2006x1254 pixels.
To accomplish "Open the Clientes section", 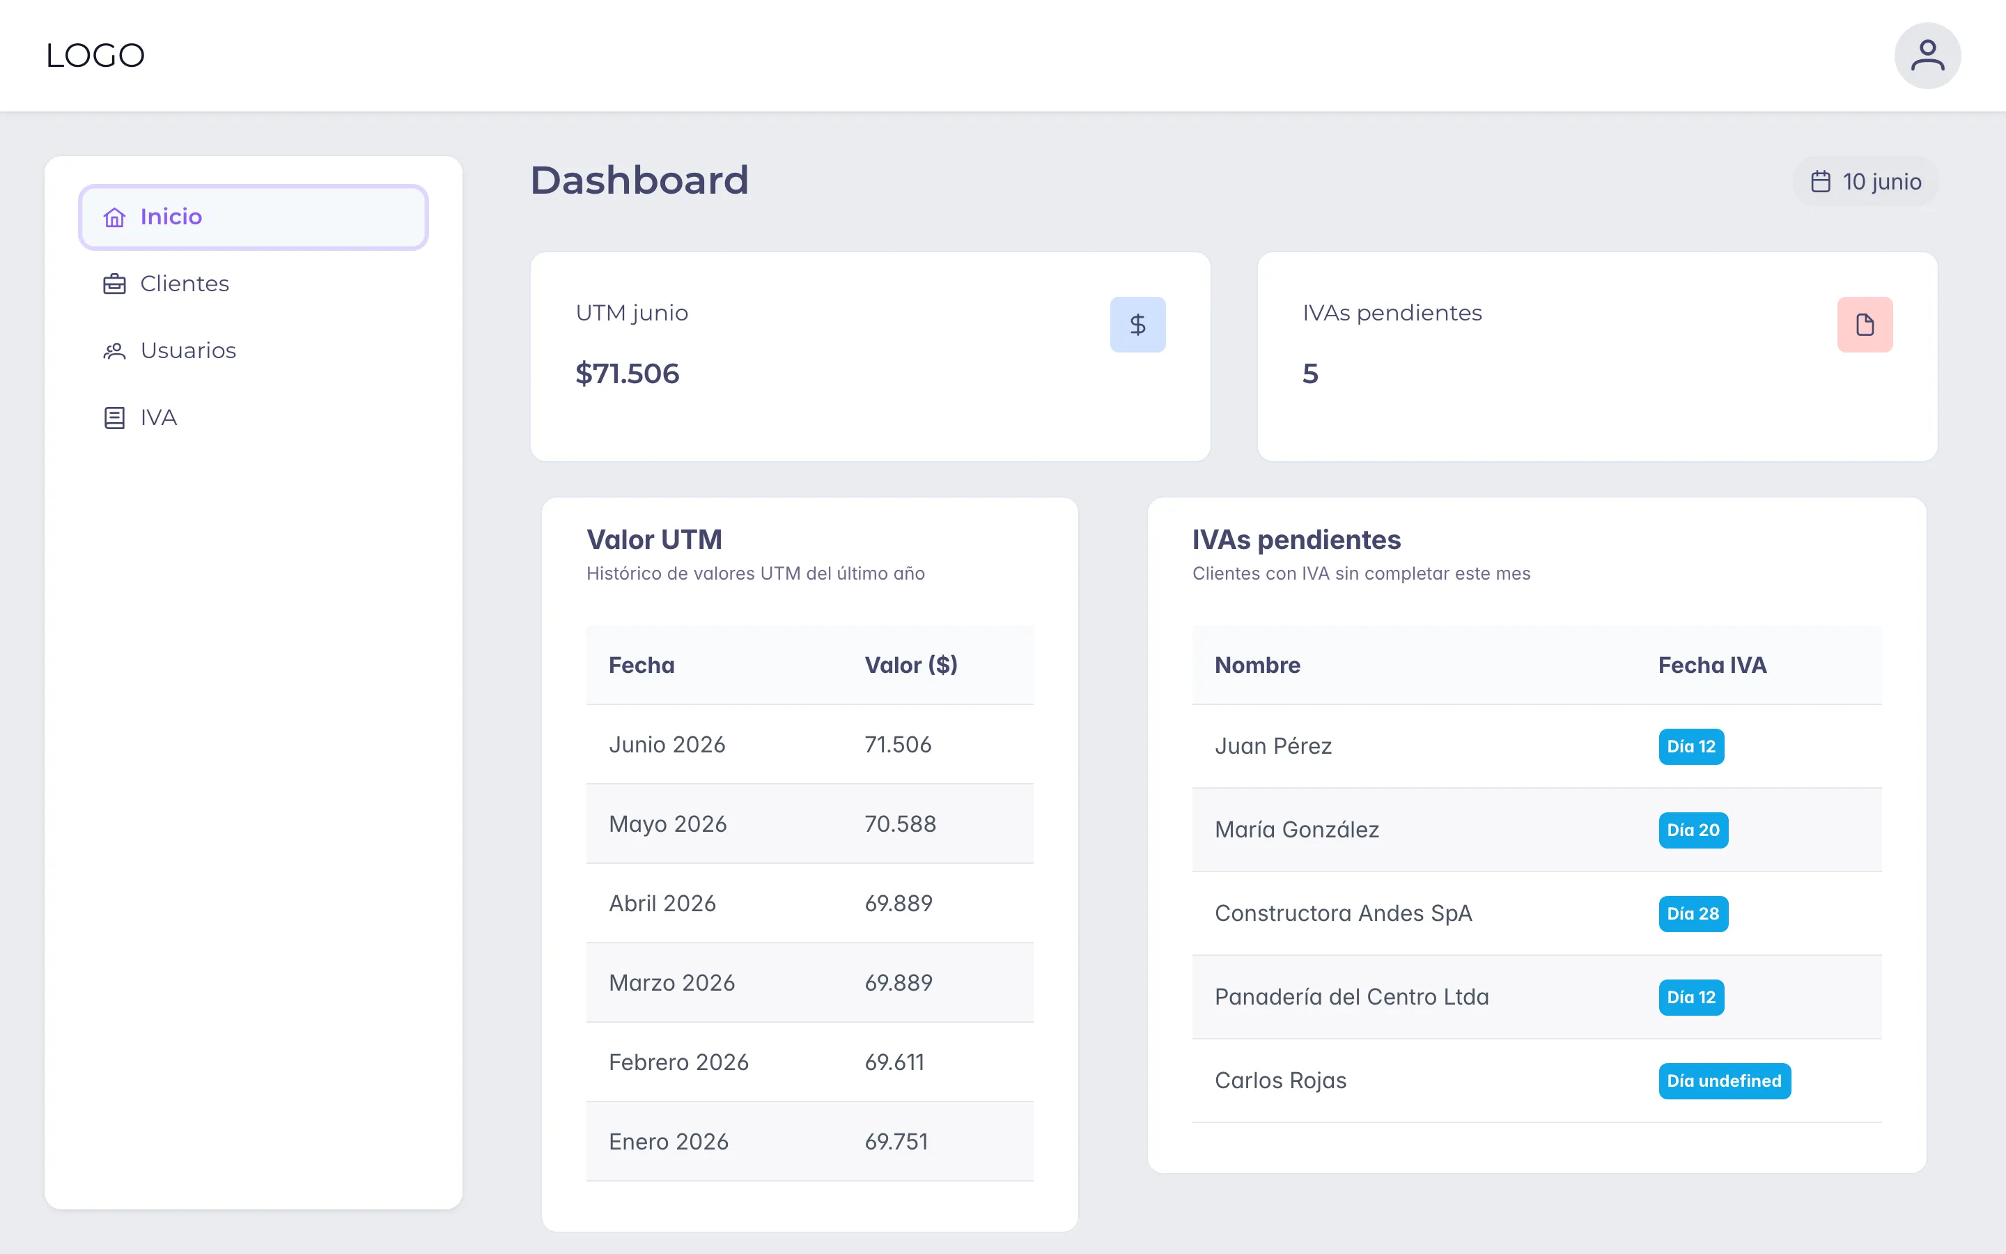I will (x=253, y=284).
